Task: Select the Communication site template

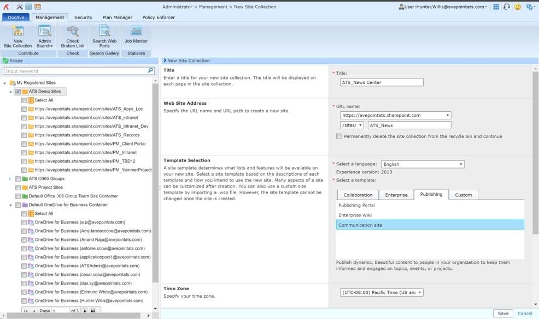Action: 430,225
